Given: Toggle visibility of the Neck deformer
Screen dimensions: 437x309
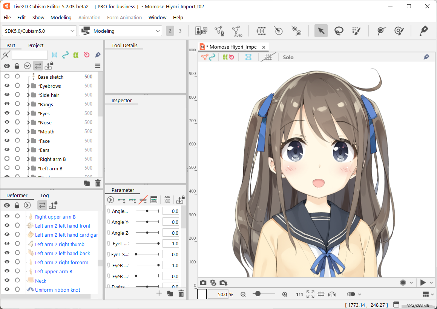Looking at the screenshot, I should [7, 281].
